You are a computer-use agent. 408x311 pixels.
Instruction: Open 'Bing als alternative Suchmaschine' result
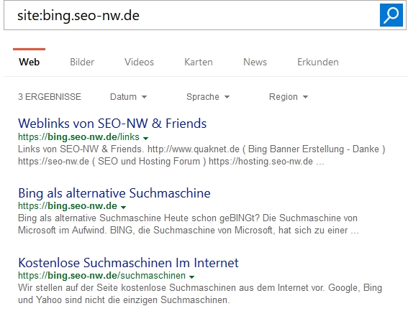[x=114, y=193]
